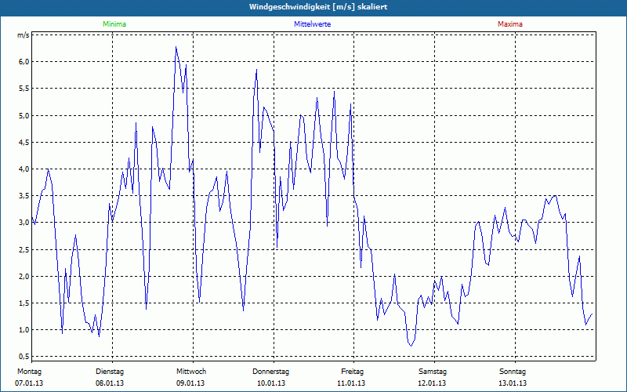Click the highest wind peak above 6,0
The height and width of the screenshot is (392, 627).
pyautogui.click(x=176, y=47)
